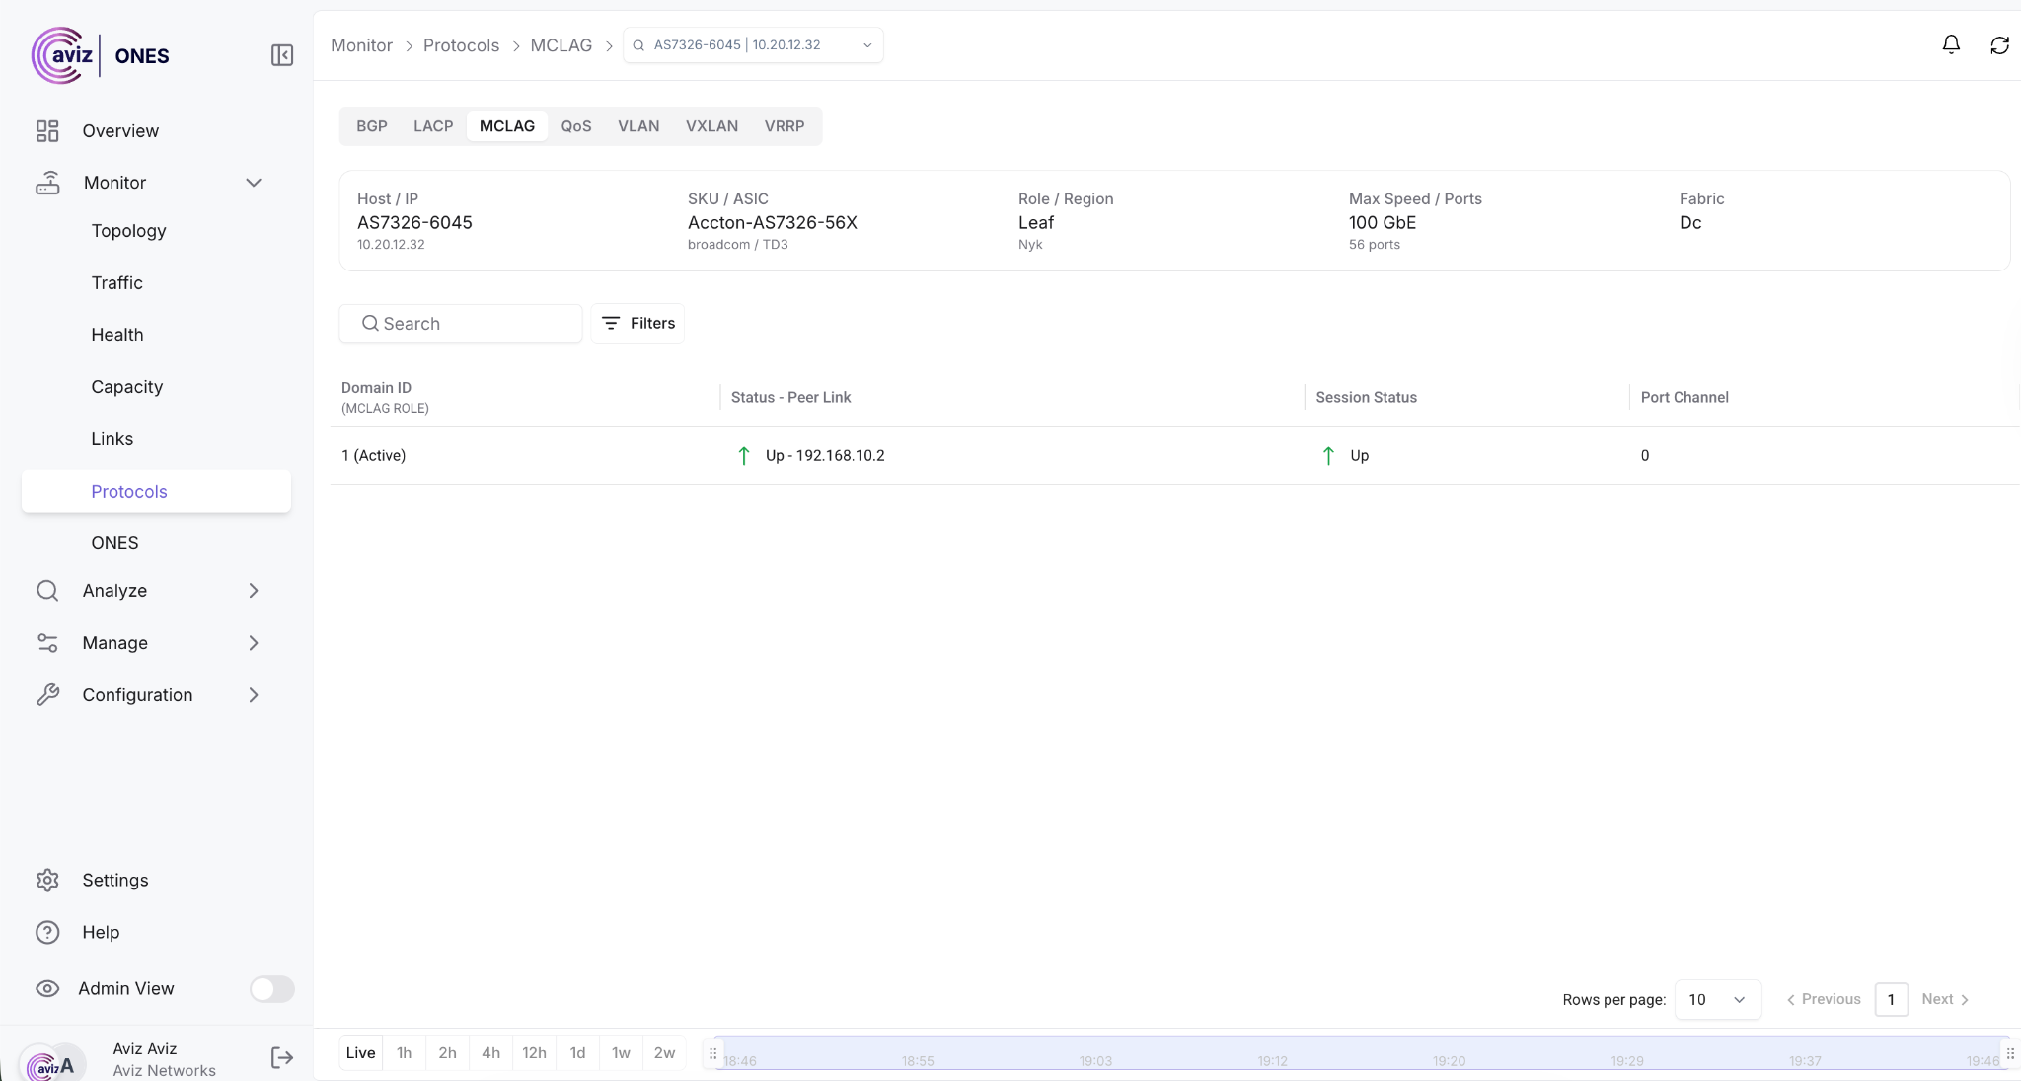Click the Filters button
2021x1081 pixels.
tap(638, 323)
